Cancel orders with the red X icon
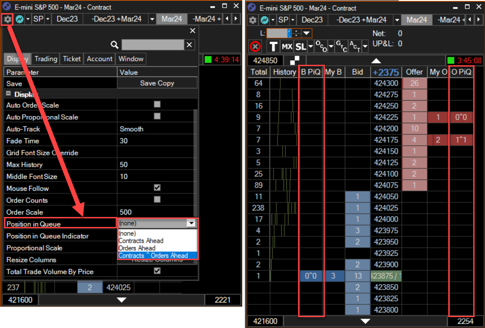The height and width of the screenshot is (328, 485). [255, 46]
